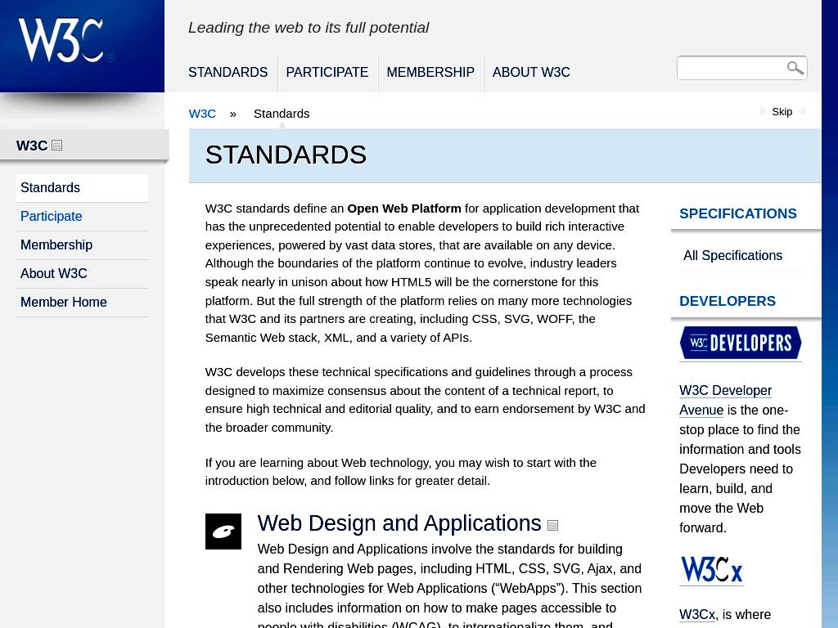The width and height of the screenshot is (838, 628).
Task: Follow the W3Cx text link
Action: click(697, 615)
